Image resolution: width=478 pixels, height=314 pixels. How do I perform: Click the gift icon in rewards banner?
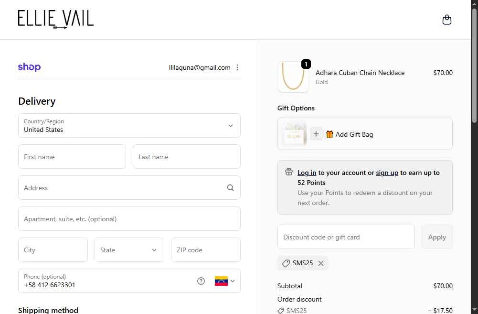point(289,172)
